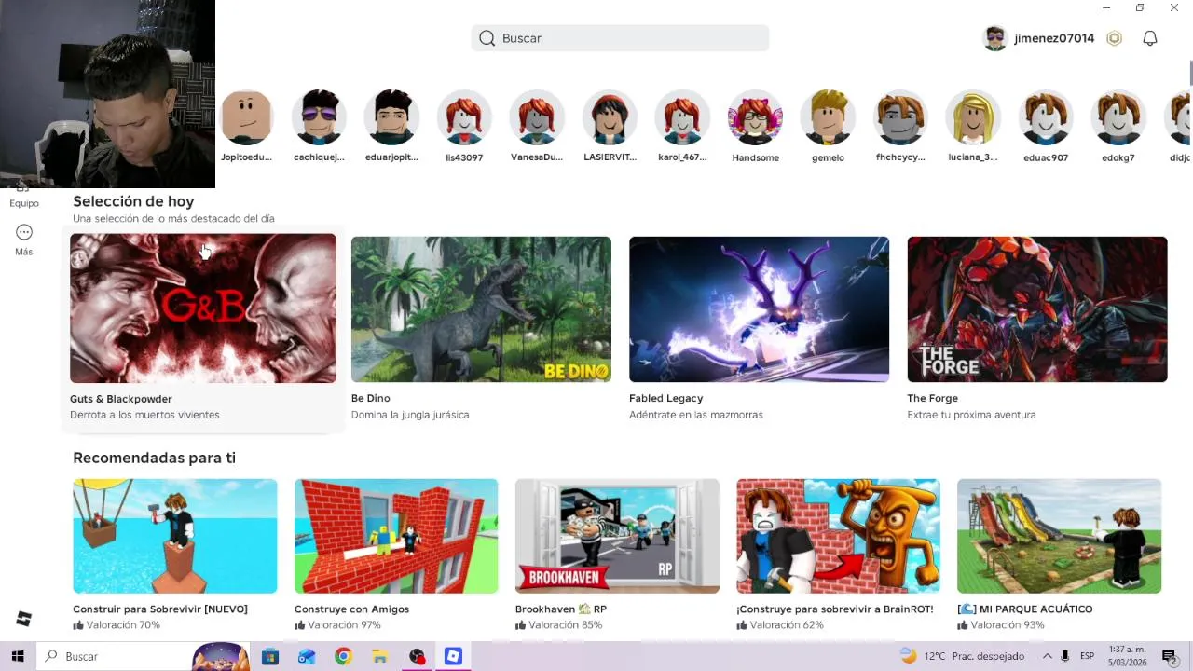
Task: Click the Be Dino title link
Action: (x=371, y=398)
